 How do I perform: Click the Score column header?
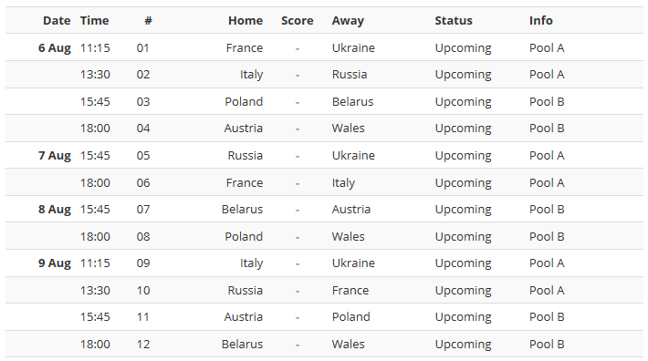coord(298,21)
